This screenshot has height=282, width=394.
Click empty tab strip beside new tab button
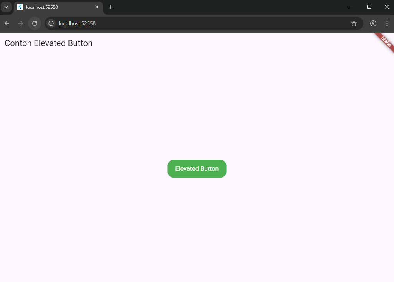[230, 7]
